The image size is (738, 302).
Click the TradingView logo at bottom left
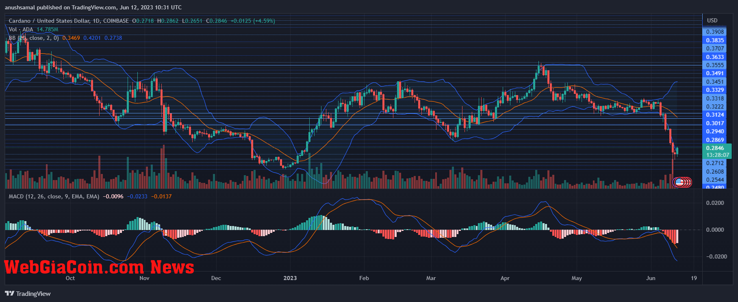pyautogui.click(x=28, y=293)
